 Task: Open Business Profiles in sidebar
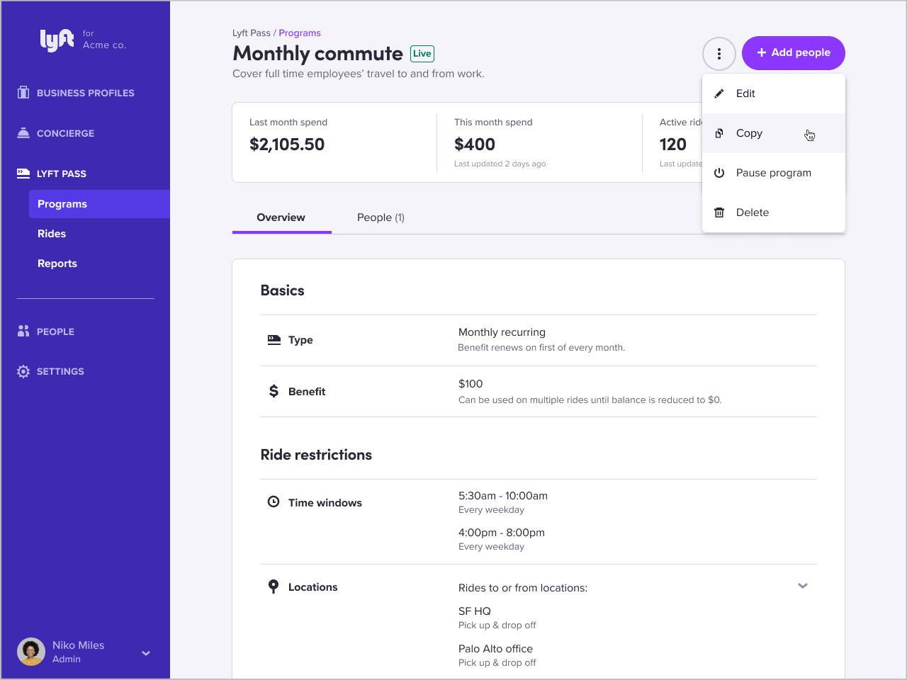[x=86, y=93]
